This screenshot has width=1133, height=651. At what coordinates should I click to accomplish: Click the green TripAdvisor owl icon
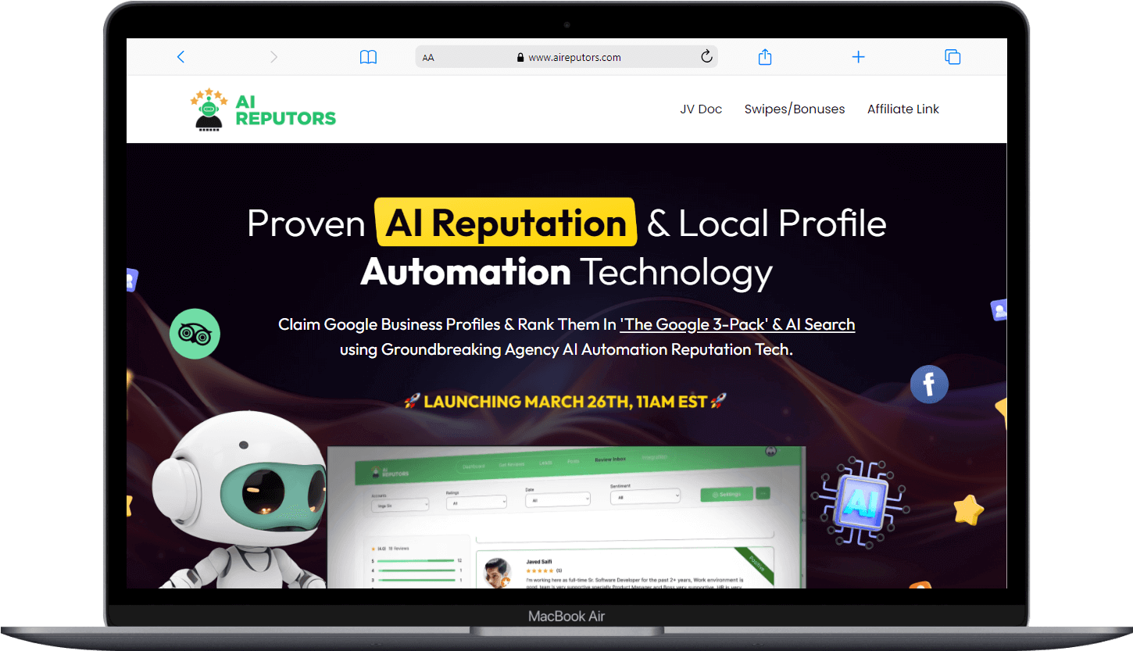pos(195,334)
